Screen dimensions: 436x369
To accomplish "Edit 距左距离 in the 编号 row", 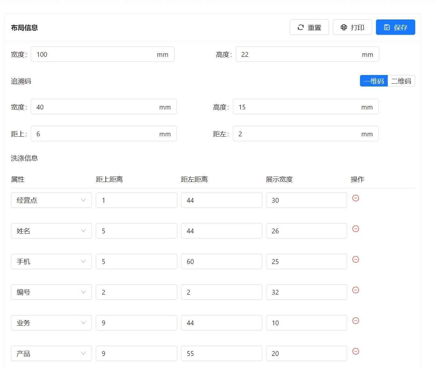I will [222, 292].
